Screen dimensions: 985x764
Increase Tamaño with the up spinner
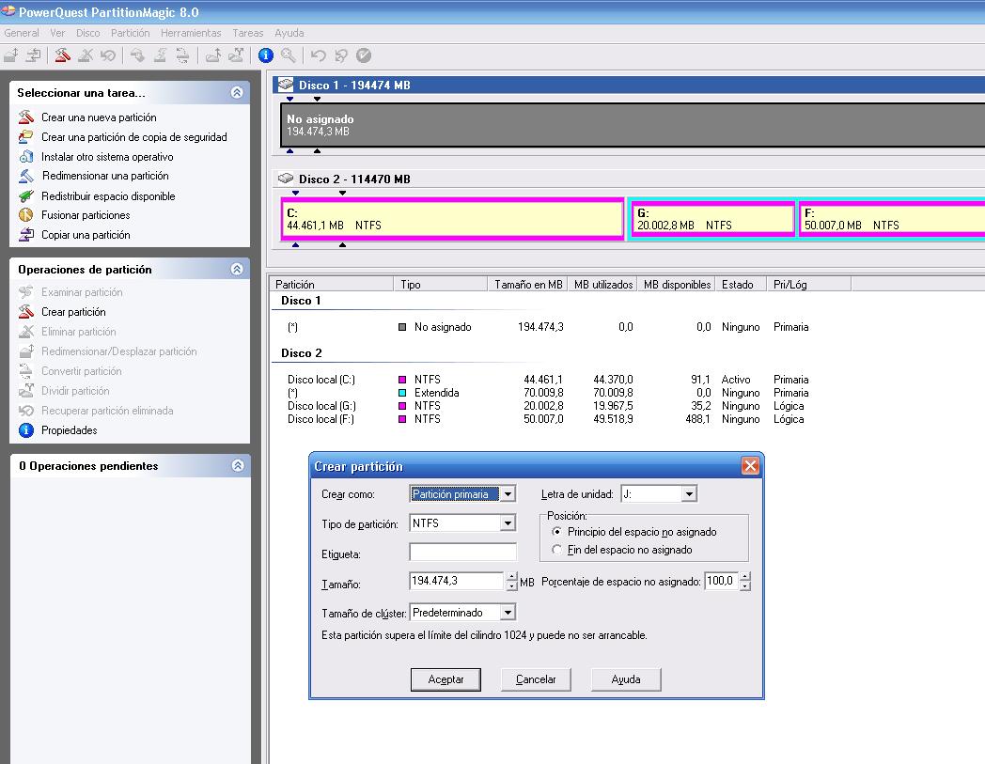[x=512, y=577]
